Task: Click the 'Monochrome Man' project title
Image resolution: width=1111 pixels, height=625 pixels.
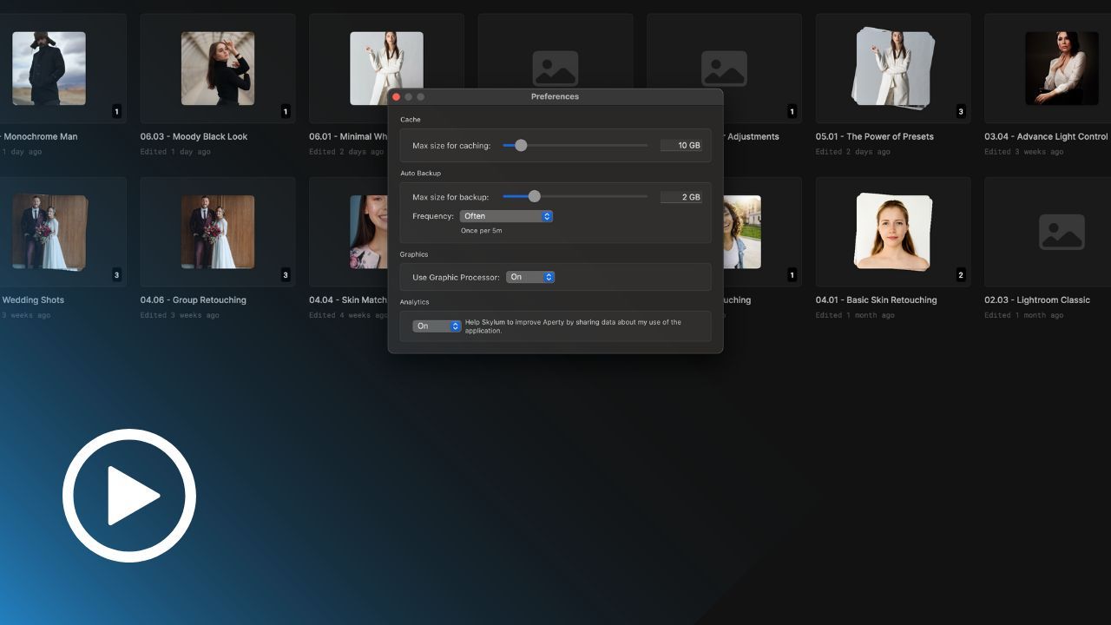Action: click(x=41, y=136)
